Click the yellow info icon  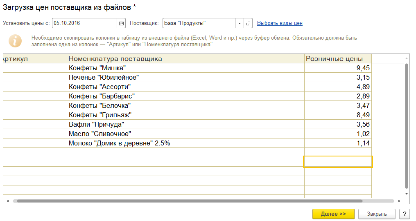click(x=15, y=41)
